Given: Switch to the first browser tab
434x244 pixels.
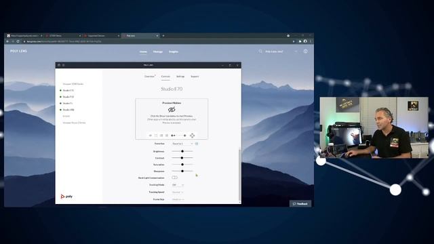Looking at the screenshot, I should [24, 36].
